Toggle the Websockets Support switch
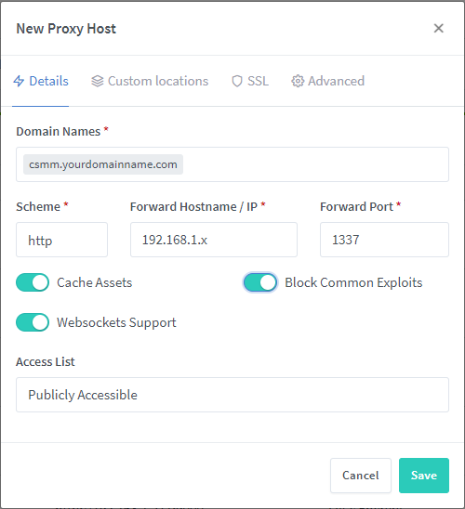Image resolution: width=465 pixels, height=509 pixels. [x=33, y=322]
